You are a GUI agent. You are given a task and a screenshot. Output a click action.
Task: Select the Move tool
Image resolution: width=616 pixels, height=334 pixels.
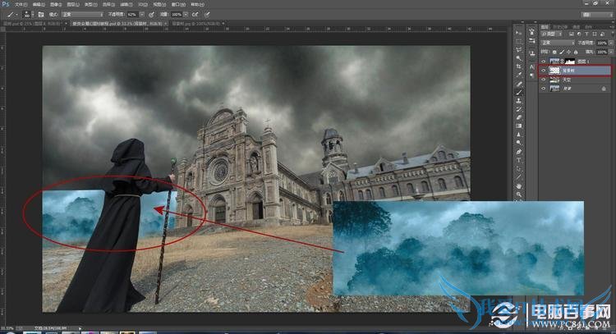519,30
